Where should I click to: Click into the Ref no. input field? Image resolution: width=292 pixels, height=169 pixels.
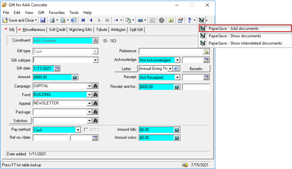pyautogui.click(x=51, y=138)
